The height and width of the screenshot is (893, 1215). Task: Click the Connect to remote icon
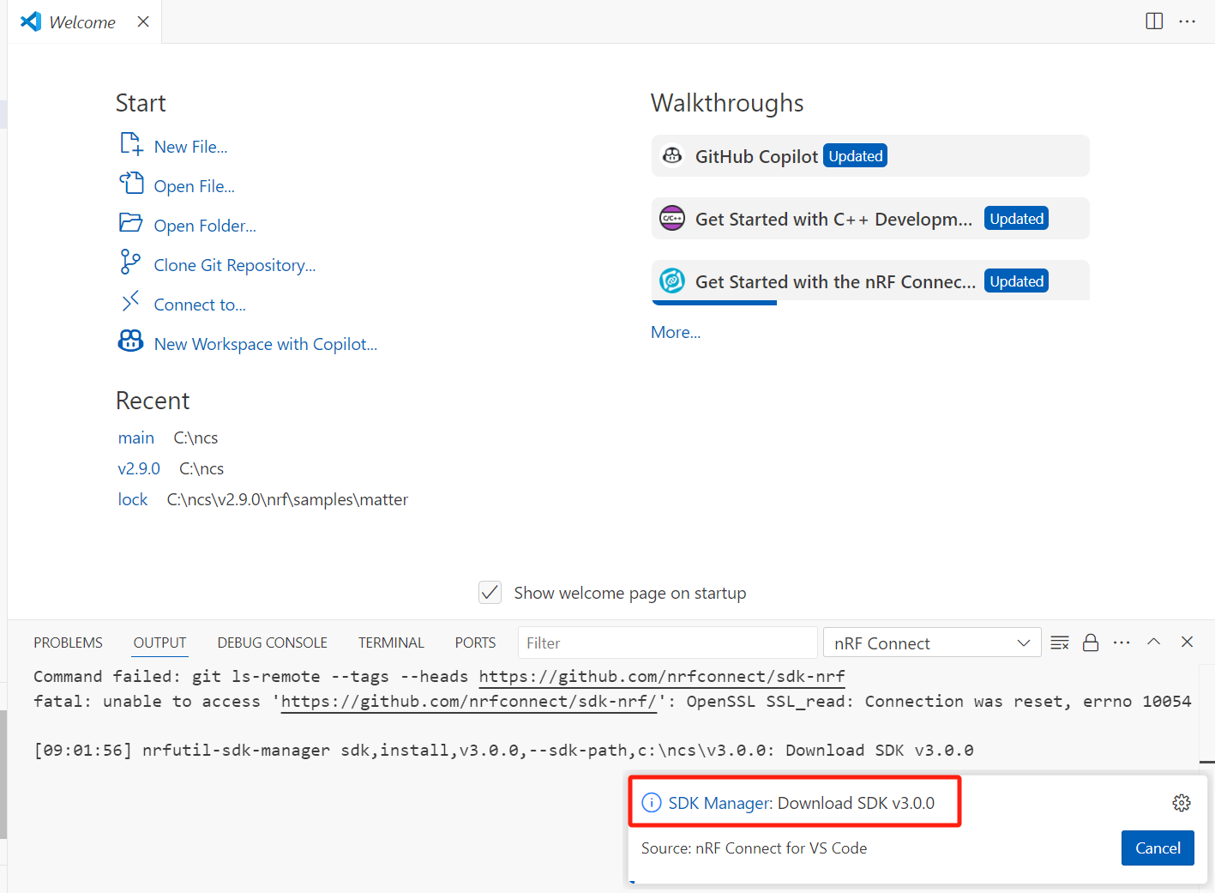pyautogui.click(x=130, y=301)
